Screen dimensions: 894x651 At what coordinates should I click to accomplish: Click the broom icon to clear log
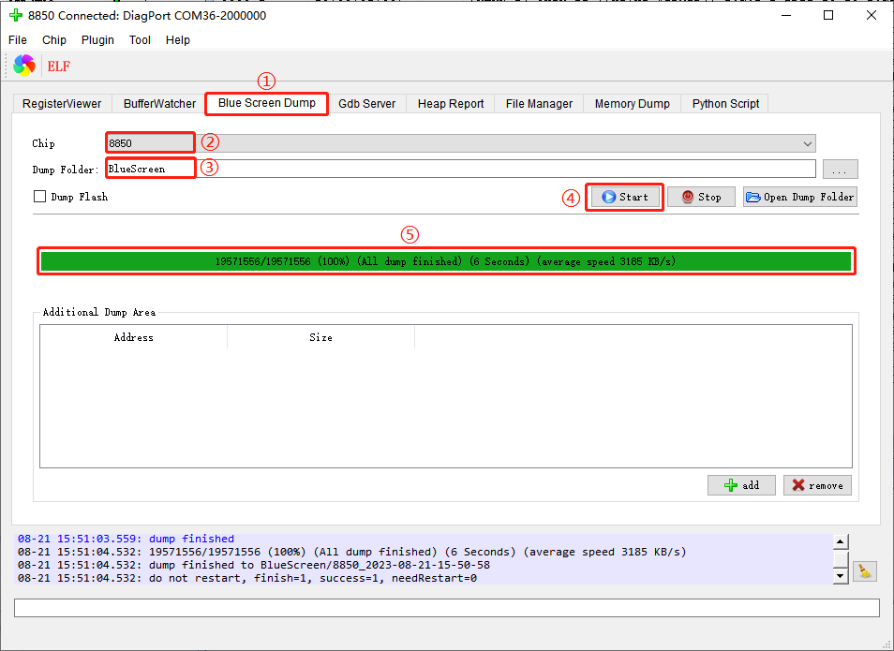click(x=865, y=570)
